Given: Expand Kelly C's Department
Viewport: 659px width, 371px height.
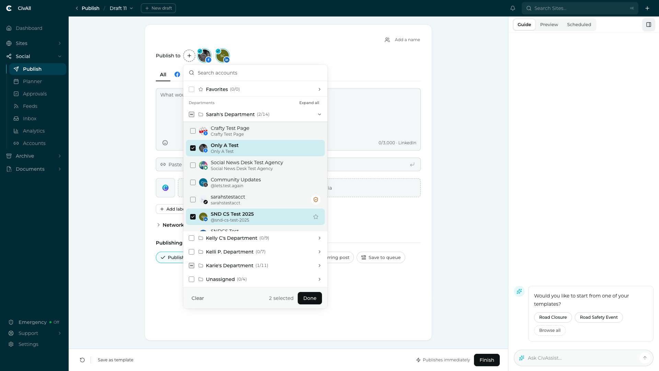Looking at the screenshot, I should point(320,238).
